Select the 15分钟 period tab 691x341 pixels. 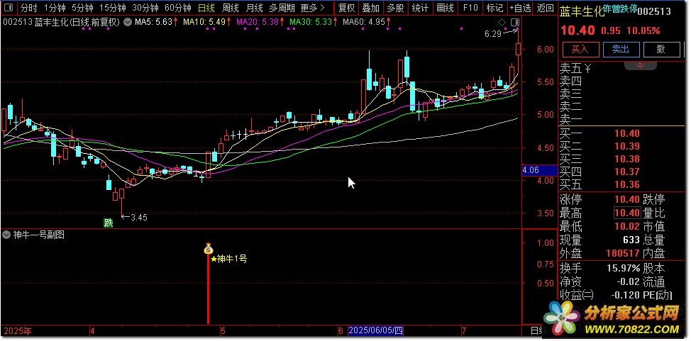coord(113,8)
